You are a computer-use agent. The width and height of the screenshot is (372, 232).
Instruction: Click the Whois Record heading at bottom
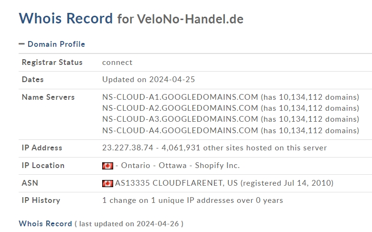[x=45, y=223]
